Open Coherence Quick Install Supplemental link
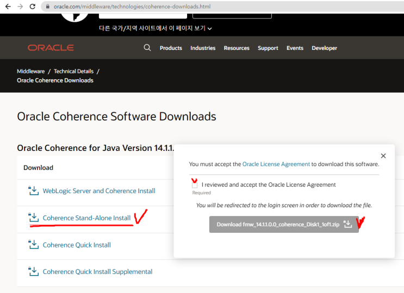This screenshot has width=404, height=293. click(97, 272)
